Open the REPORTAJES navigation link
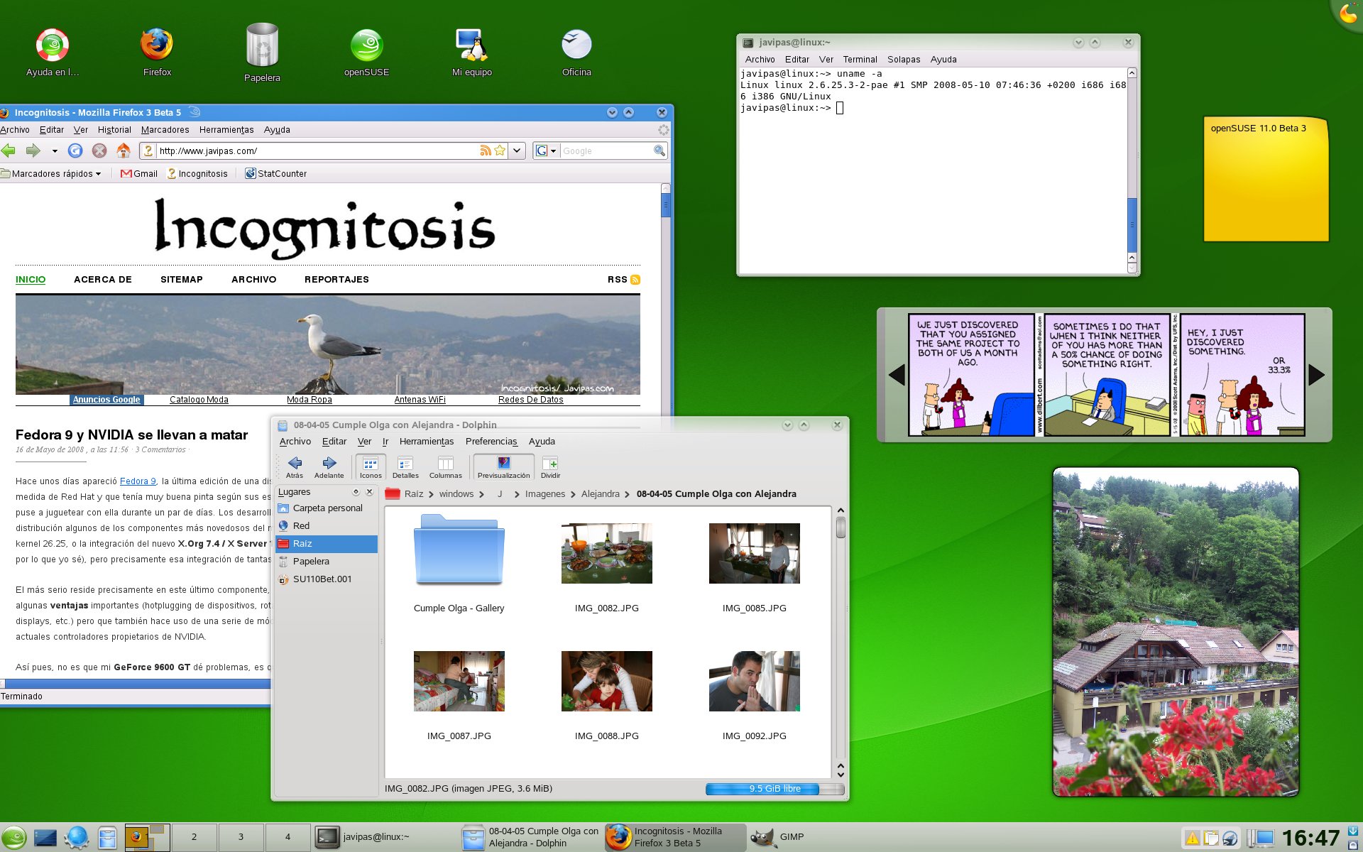This screenshot has height=852, width=1363. click(336, 280)
